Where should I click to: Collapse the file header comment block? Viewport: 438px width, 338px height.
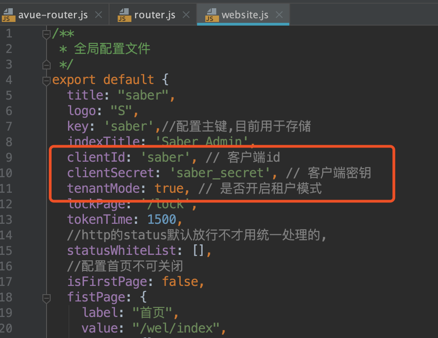(x=46, y=33)
